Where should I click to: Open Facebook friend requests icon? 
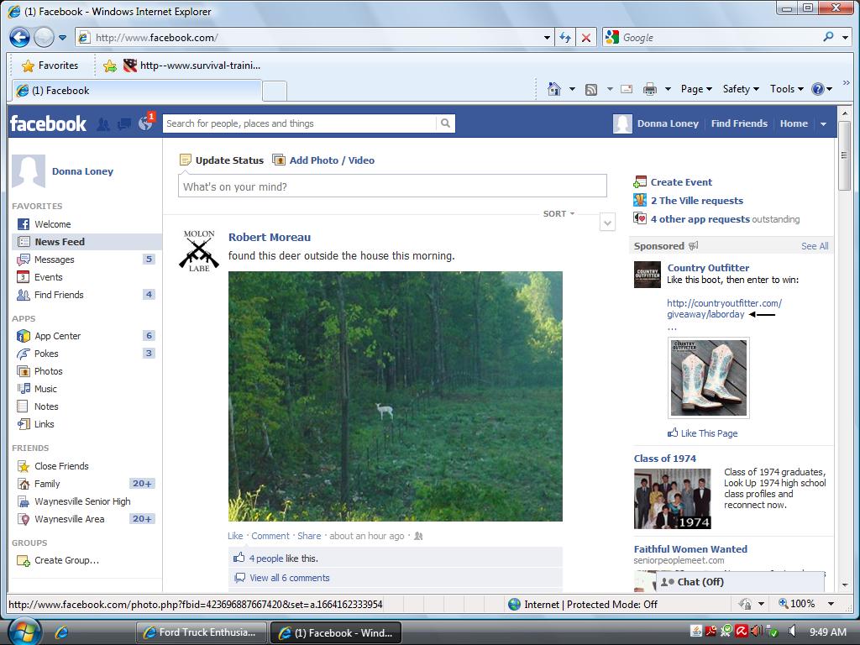tap(103, 124)
